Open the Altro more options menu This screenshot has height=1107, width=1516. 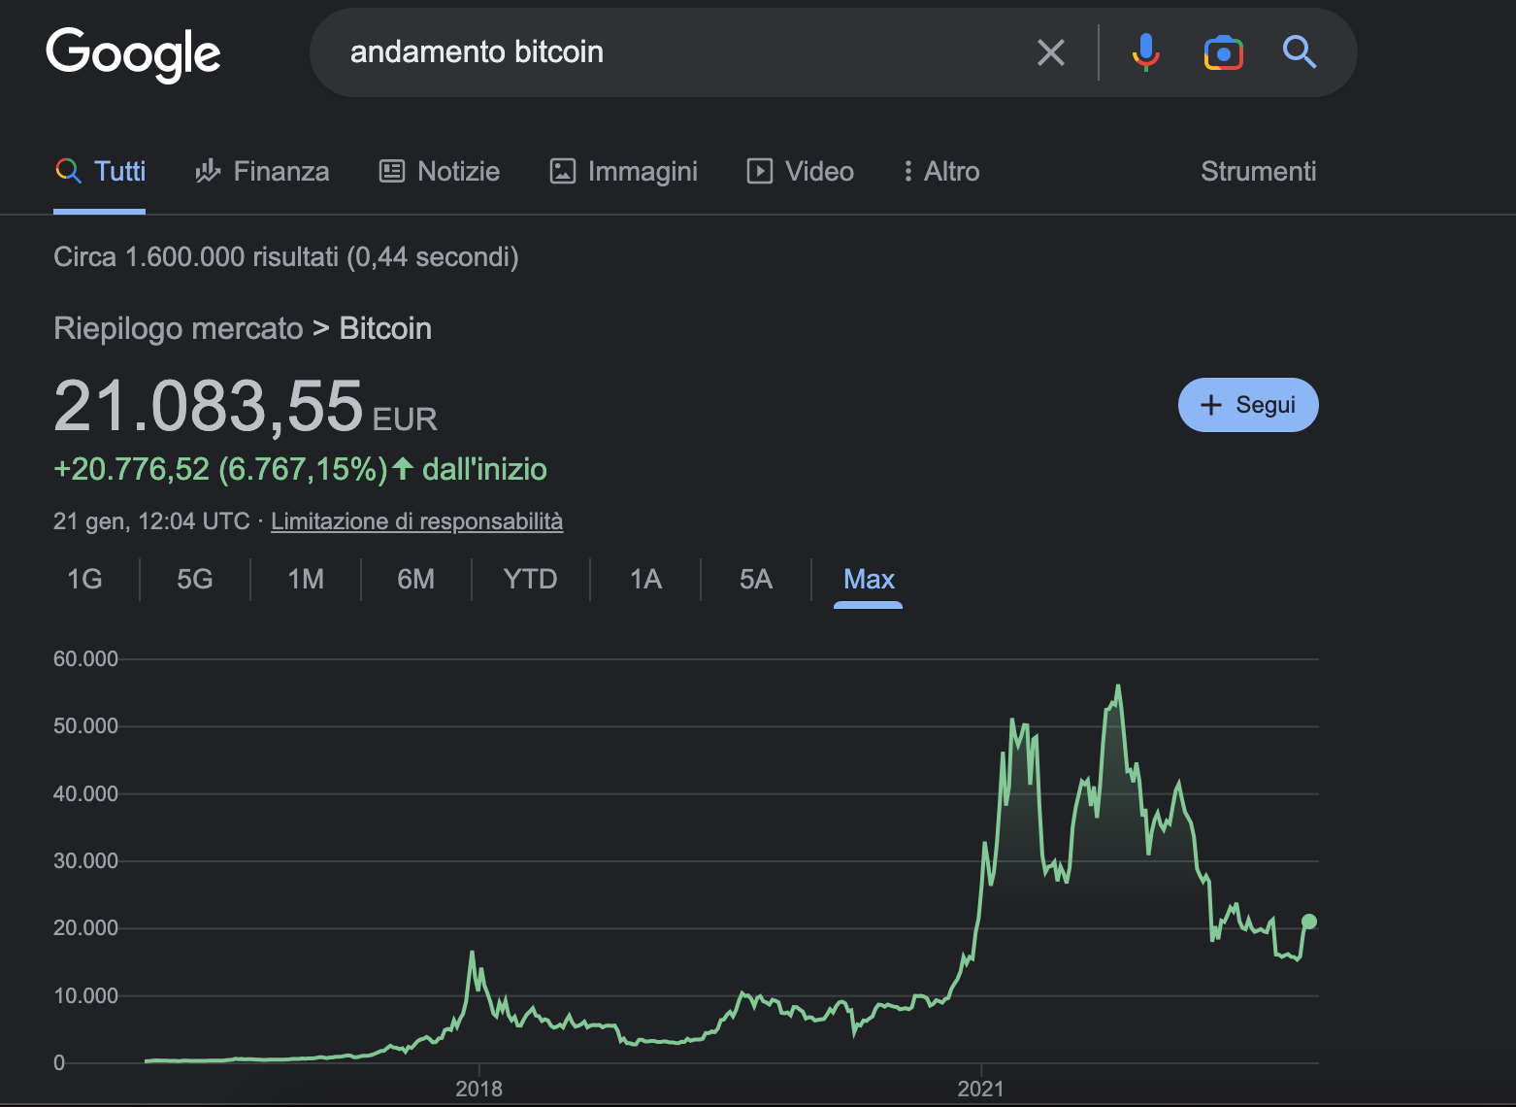coord(941,172)
